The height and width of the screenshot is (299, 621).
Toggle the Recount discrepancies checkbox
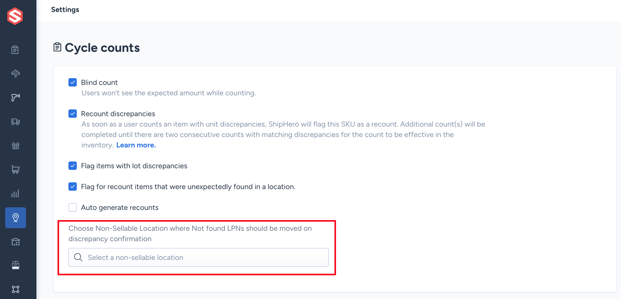pyautogui.click(x=73, y=114)
